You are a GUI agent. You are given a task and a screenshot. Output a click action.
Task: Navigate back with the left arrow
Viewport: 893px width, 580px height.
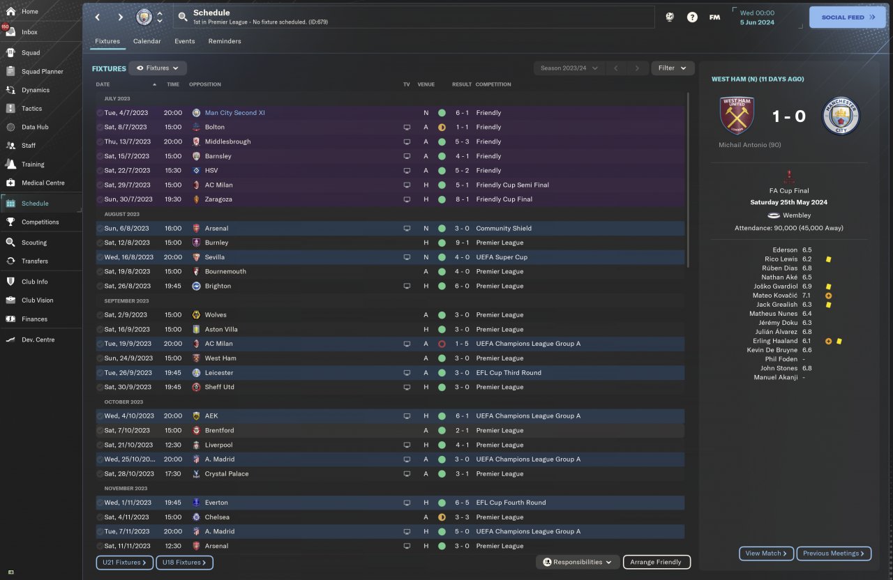pos(98,17)
